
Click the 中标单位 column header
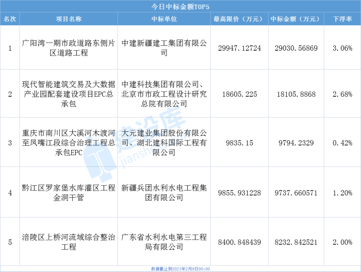(164, 19)
